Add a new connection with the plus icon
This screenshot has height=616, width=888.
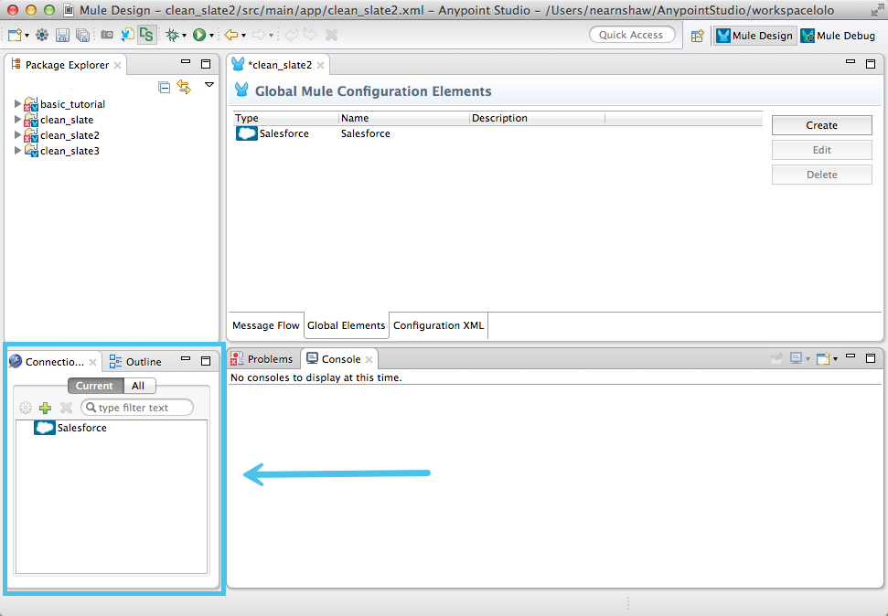tap(45, 408)
